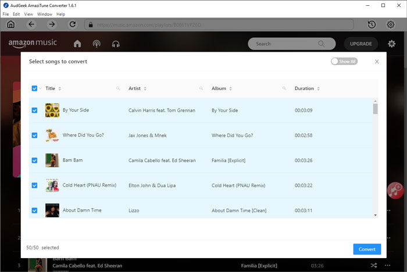Close the Select songs dialog
407x272 pixels.
point(377,62)
